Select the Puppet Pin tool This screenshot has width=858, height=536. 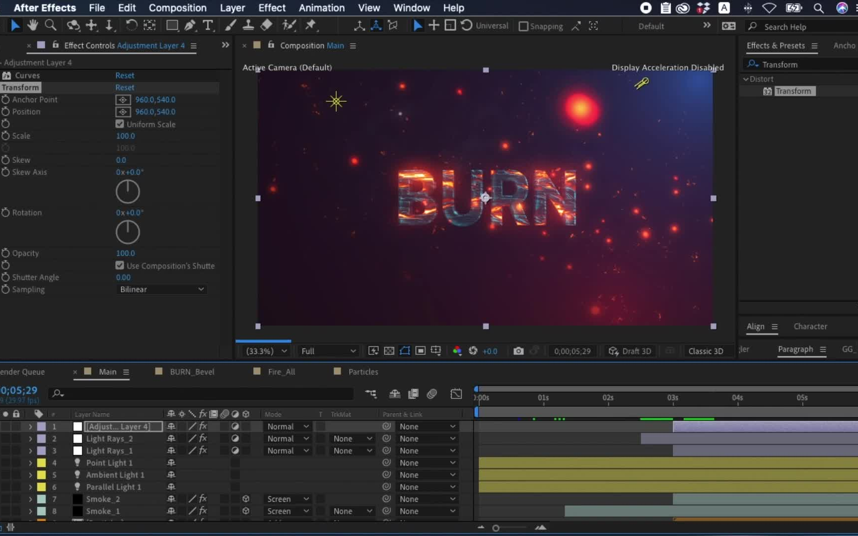tap(311, 25)
